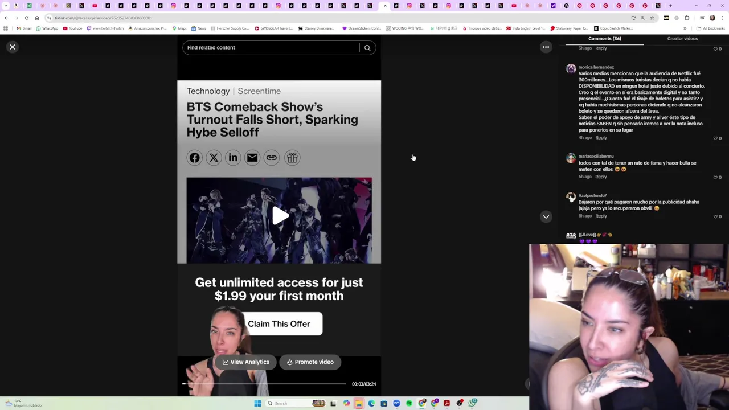The image size is (729, 410).
Task: Click the search magnifier in Find related content
Action: point(367,48)
